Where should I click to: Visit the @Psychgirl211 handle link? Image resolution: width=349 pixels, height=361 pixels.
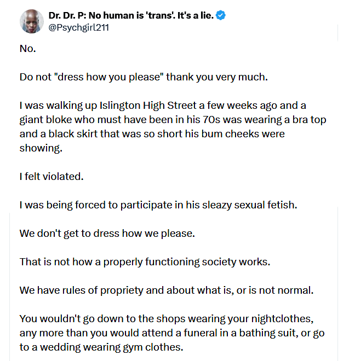point(79,28)
